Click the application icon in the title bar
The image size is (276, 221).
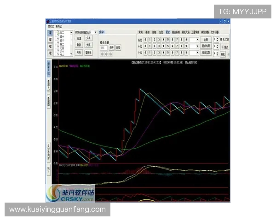pyautogui.click(x=47, y=21)
